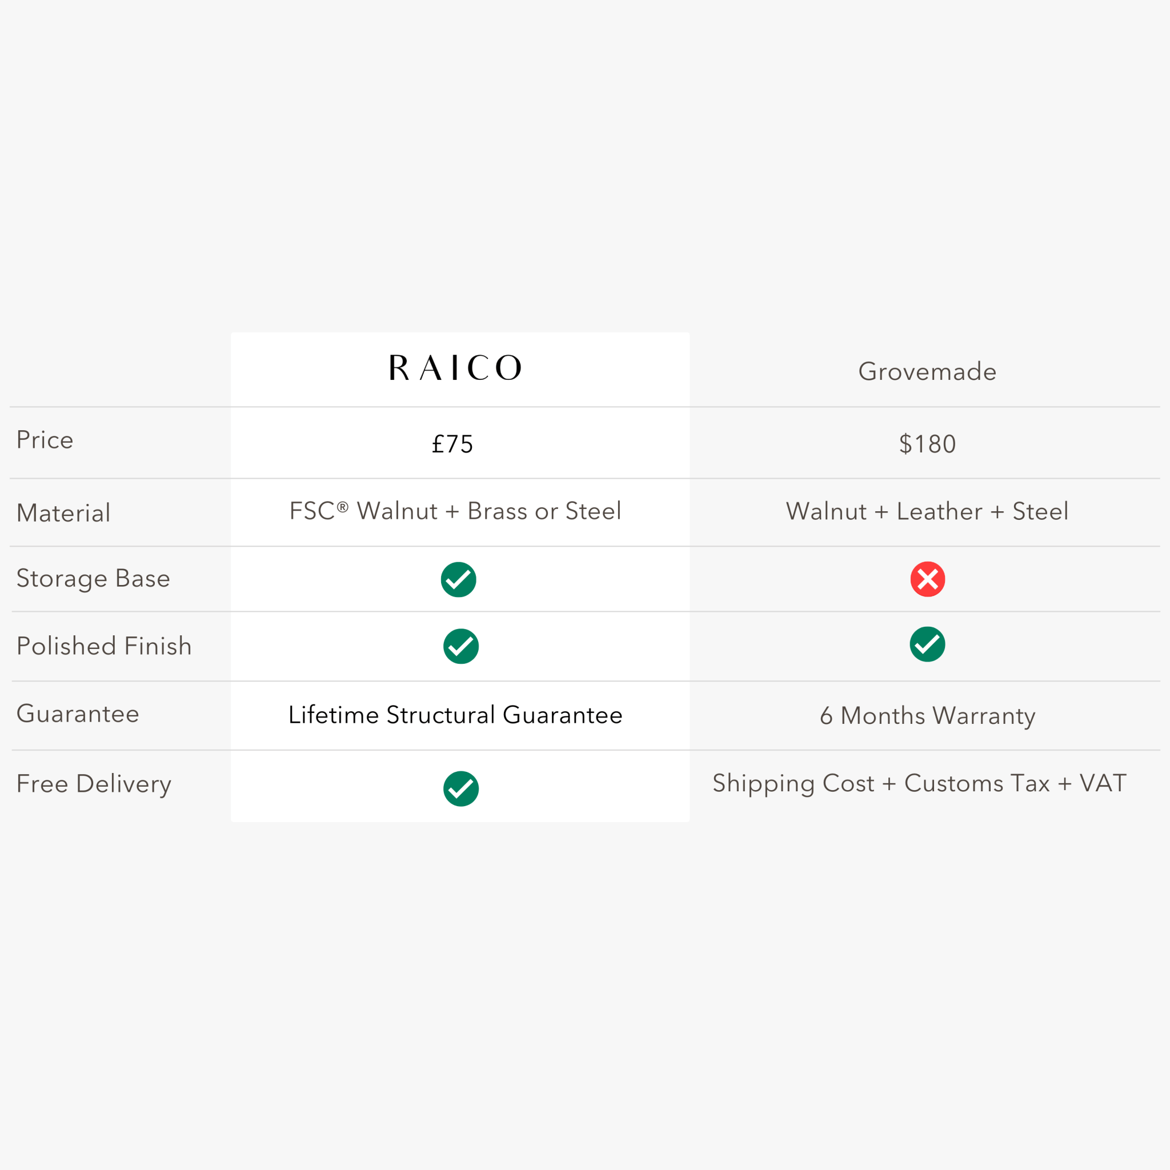
Task: Click RAICO's Free Delivery green checkmark
Action: pos(461,788)
